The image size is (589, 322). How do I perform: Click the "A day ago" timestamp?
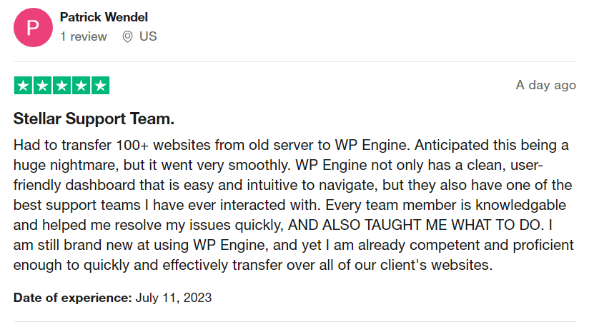tap(545, 85)
